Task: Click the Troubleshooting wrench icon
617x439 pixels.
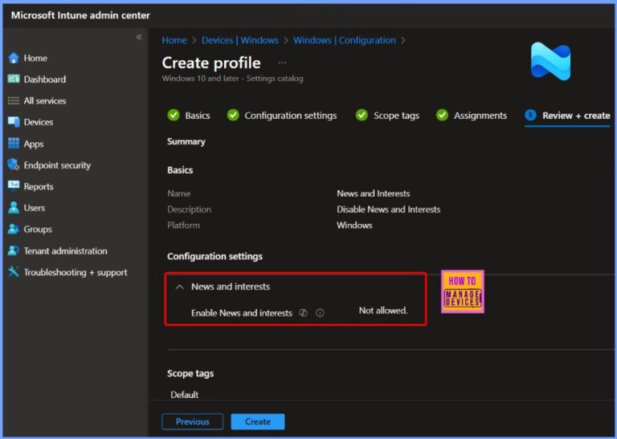Action: [14, 271]
